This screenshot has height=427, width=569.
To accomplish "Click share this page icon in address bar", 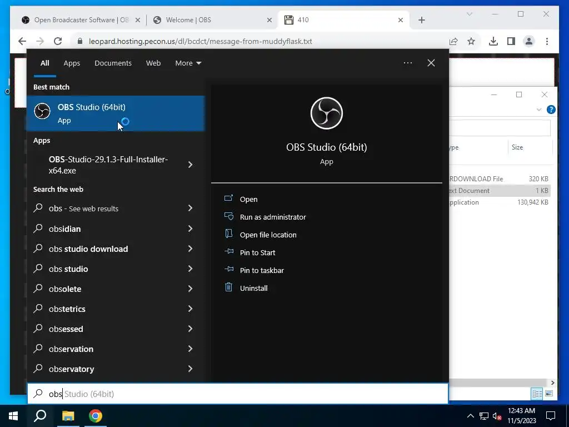I will [x=453, y=41].
